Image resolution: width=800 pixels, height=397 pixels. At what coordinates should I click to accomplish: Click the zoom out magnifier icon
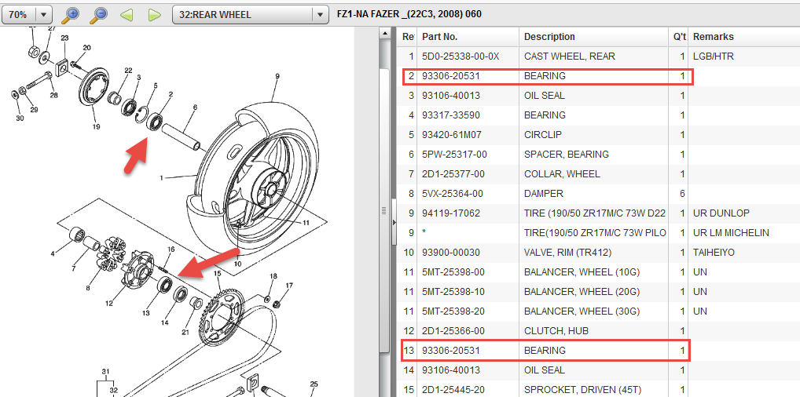(x=98, y=14)
